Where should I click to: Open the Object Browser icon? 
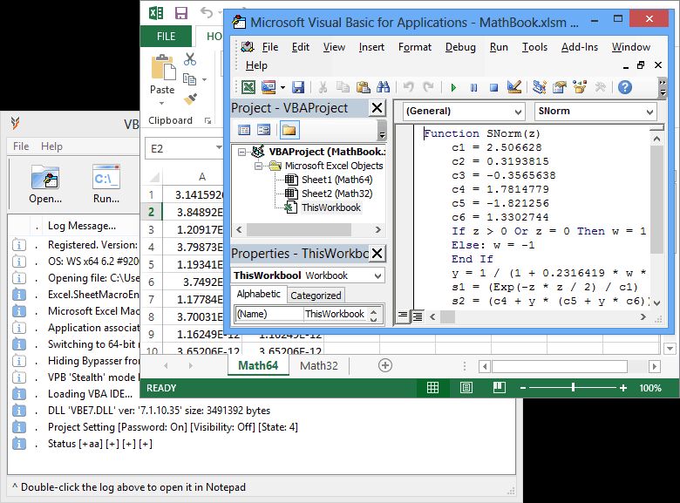580,87
